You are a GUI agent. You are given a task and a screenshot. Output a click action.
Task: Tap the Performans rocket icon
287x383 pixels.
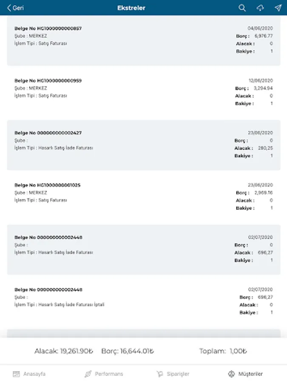click(x=88, y=374)
